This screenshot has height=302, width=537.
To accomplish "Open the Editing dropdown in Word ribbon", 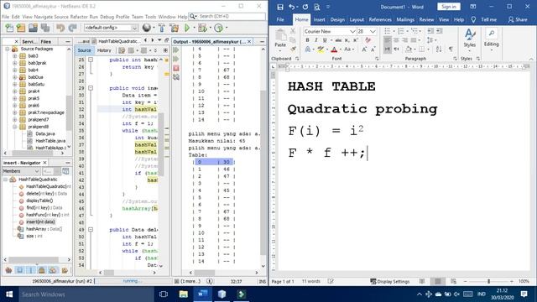I will tap(491, 39).
